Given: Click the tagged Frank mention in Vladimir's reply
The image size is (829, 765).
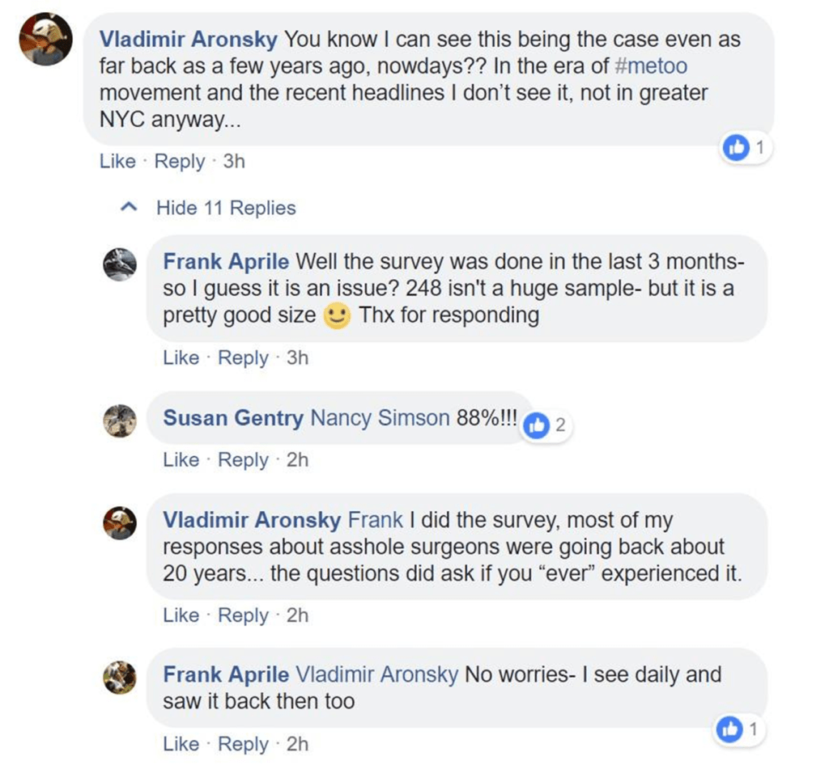Looking at the screenshot, I should click(376, 519).
